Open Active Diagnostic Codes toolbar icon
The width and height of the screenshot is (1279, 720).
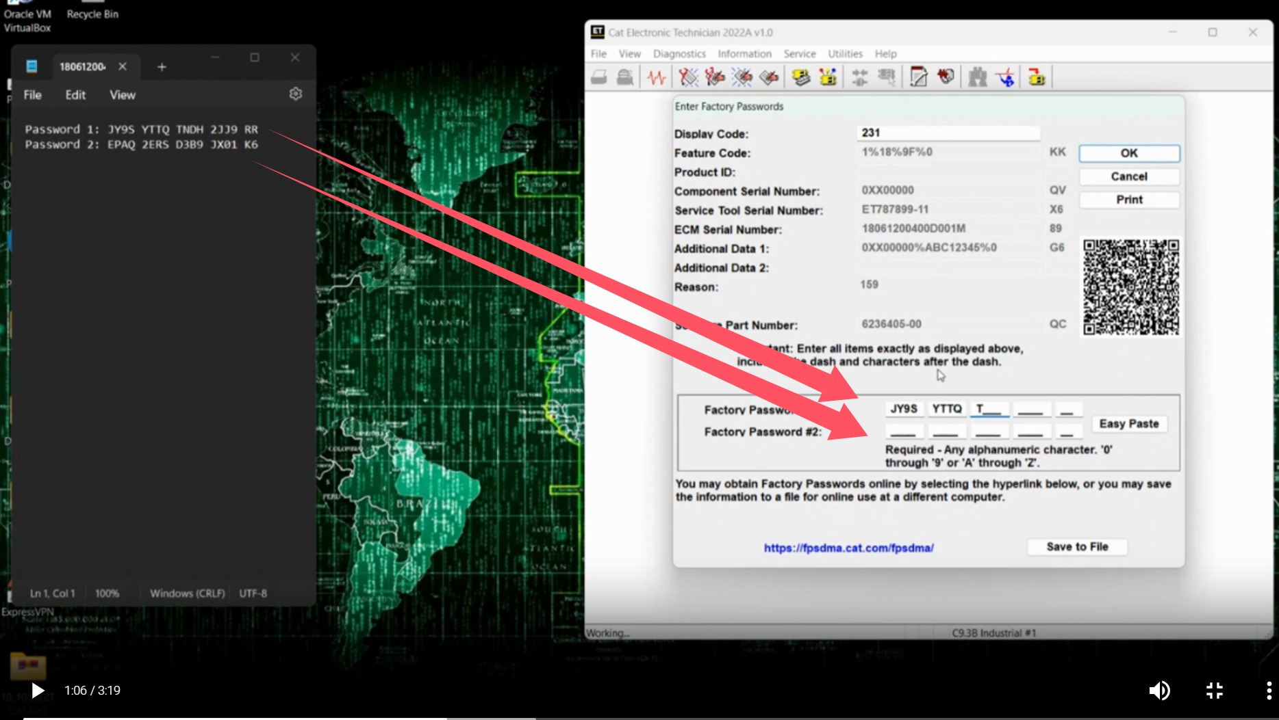(x=688, y=77)
